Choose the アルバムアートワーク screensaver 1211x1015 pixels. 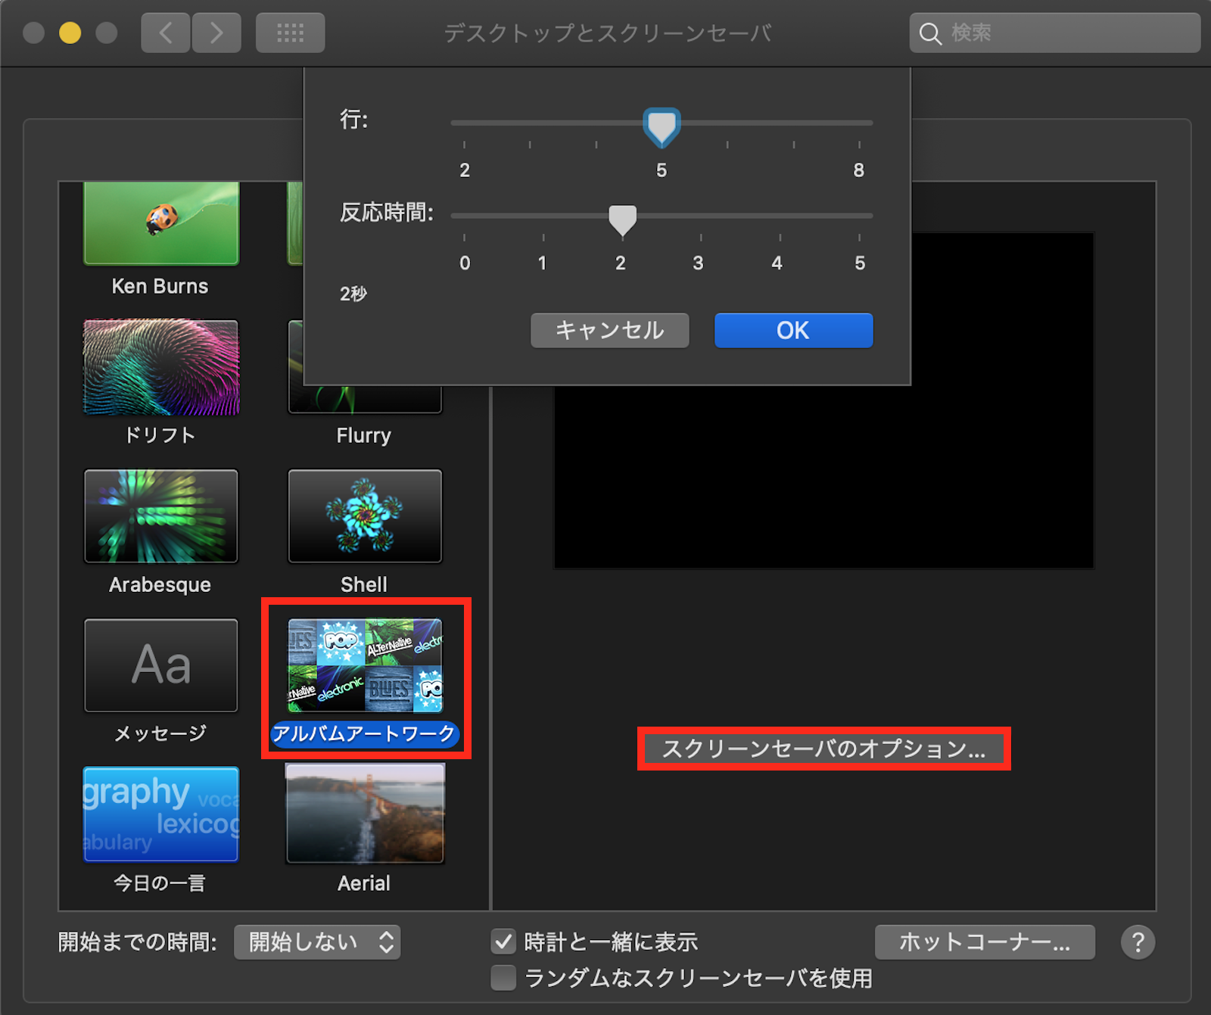point(365,665)
